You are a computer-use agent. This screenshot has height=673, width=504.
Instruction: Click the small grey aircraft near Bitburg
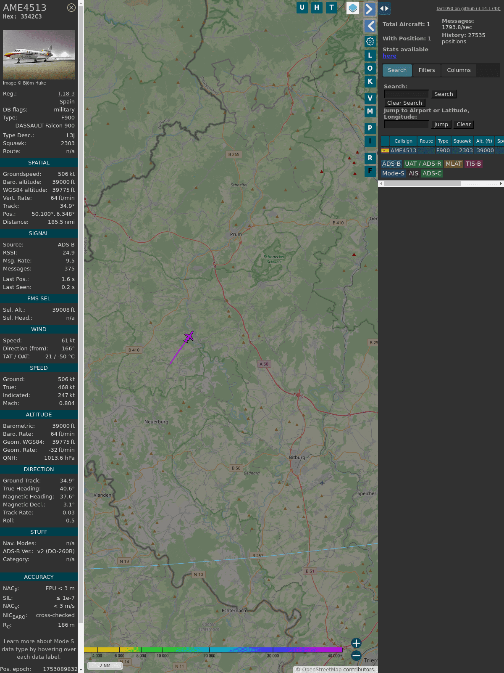coord(322,483)
